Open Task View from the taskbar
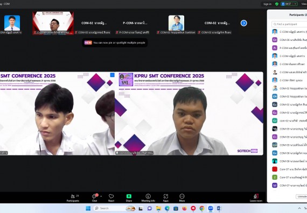 point(141,209)
